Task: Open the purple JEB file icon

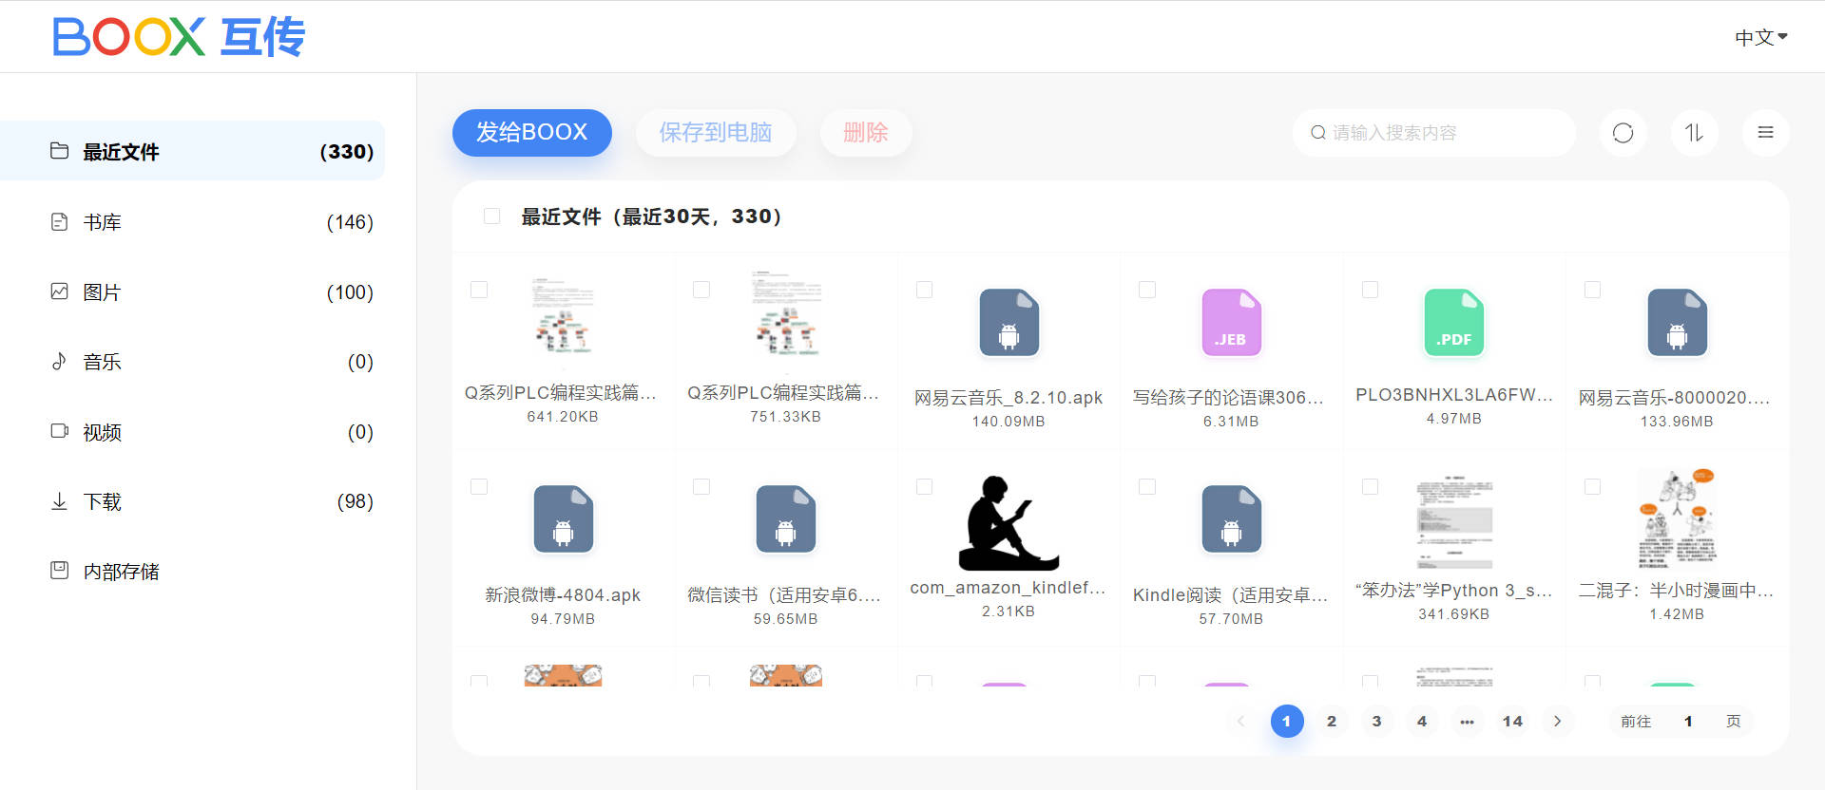Action: coord(1231,323)
